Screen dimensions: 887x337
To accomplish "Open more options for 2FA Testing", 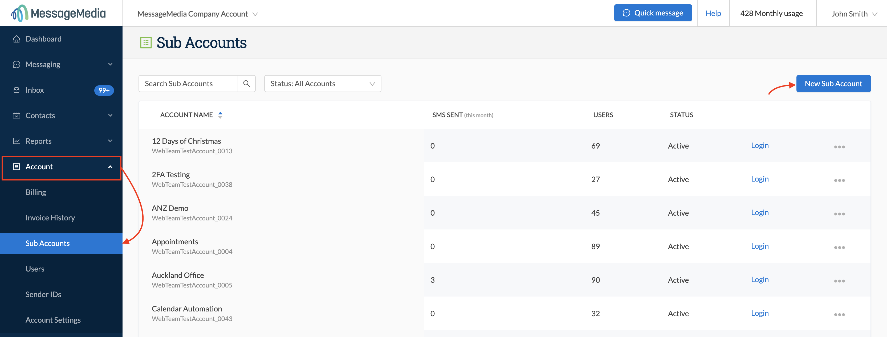I will pos(839,180).
